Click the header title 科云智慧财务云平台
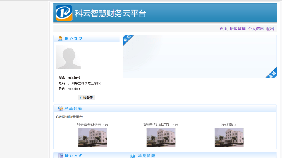282x158 pixels. pyautogui.click(x=111, y=13)
